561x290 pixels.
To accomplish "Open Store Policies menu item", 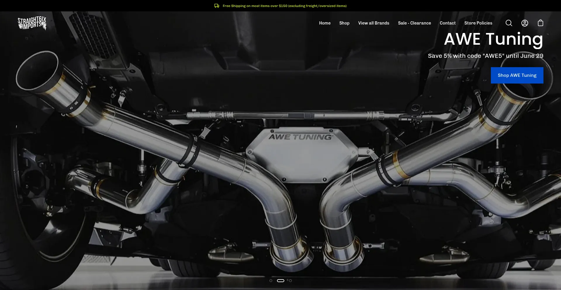I will [478, 23].
